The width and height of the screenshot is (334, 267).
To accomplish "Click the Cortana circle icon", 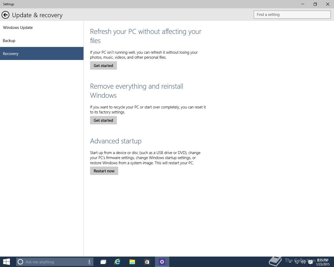I will pyautogui.click(x=20, y=262).
